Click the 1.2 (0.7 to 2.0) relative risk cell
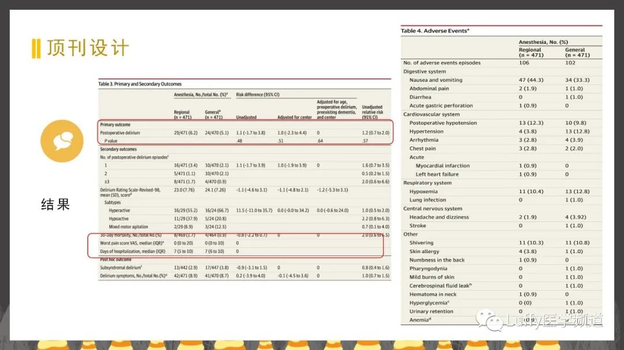The width and height of the screenshot is (624, 350). [x=376, y=133]
